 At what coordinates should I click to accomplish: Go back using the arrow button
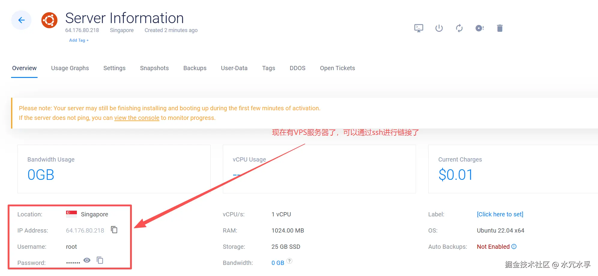(21, 20)
